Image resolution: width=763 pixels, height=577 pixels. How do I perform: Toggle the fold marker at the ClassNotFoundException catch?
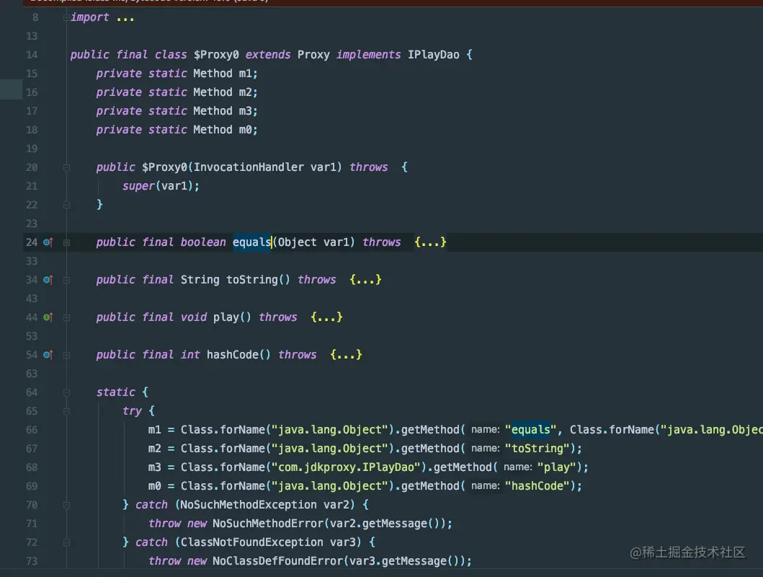(x=67, y=542)
